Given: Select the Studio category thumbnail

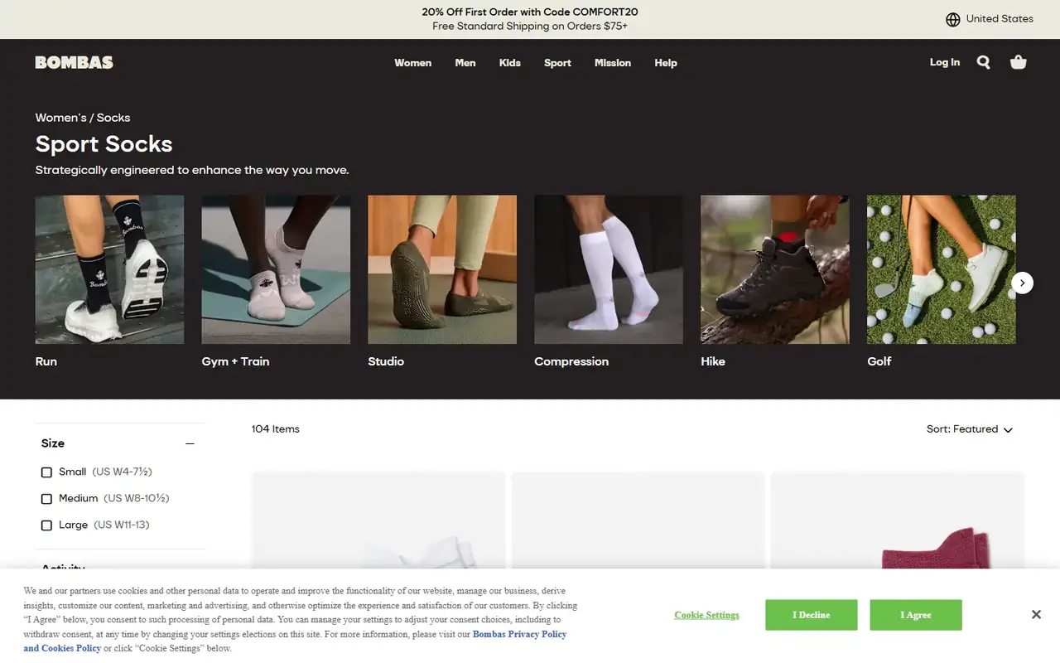Looking at the screenshot, I should pyautogui.click(x=442, y=269).
